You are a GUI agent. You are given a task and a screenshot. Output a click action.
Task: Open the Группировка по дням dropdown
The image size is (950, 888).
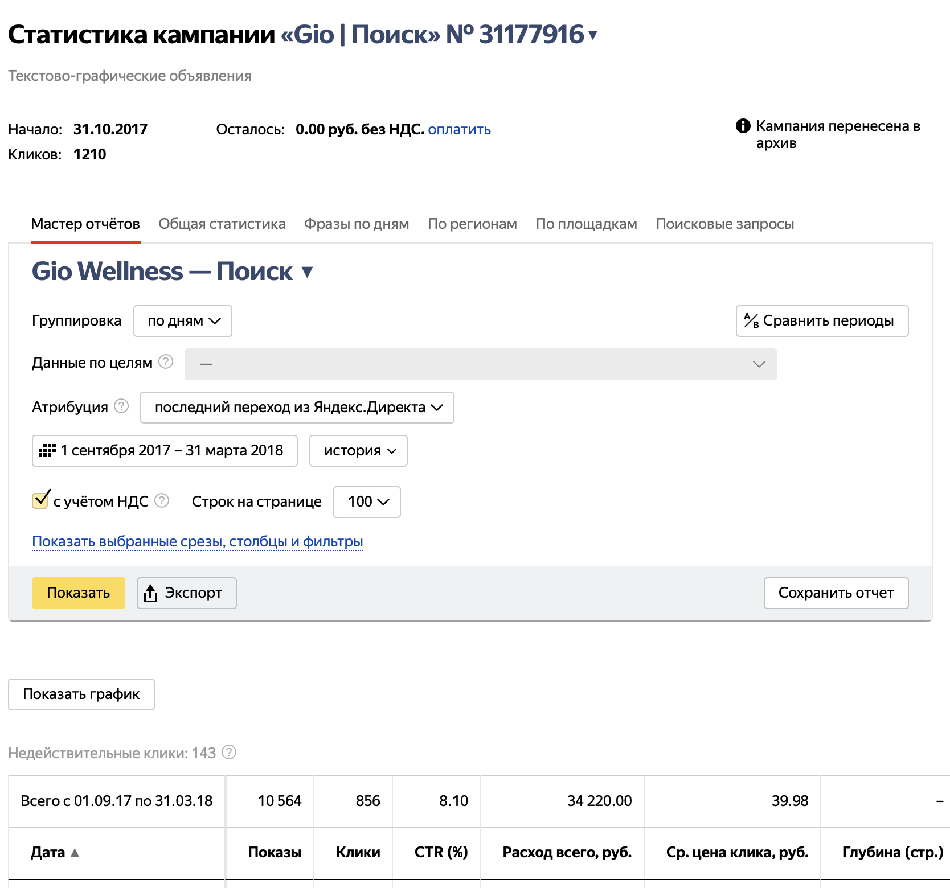pos(183,321)
